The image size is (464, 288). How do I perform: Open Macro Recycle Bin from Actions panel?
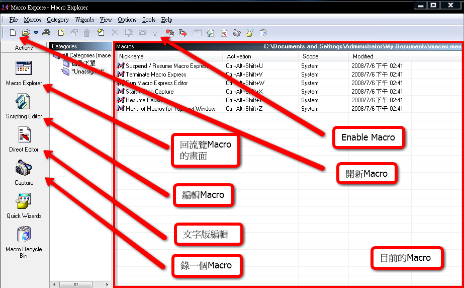click(x=24, y=242)
